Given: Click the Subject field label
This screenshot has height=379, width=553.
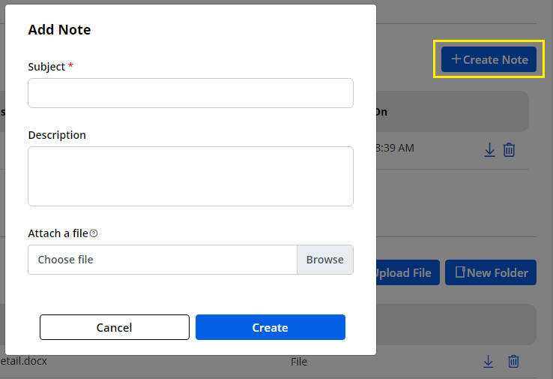Looking at the screenshot, I should pyautogui.click(x=46, y=67).
